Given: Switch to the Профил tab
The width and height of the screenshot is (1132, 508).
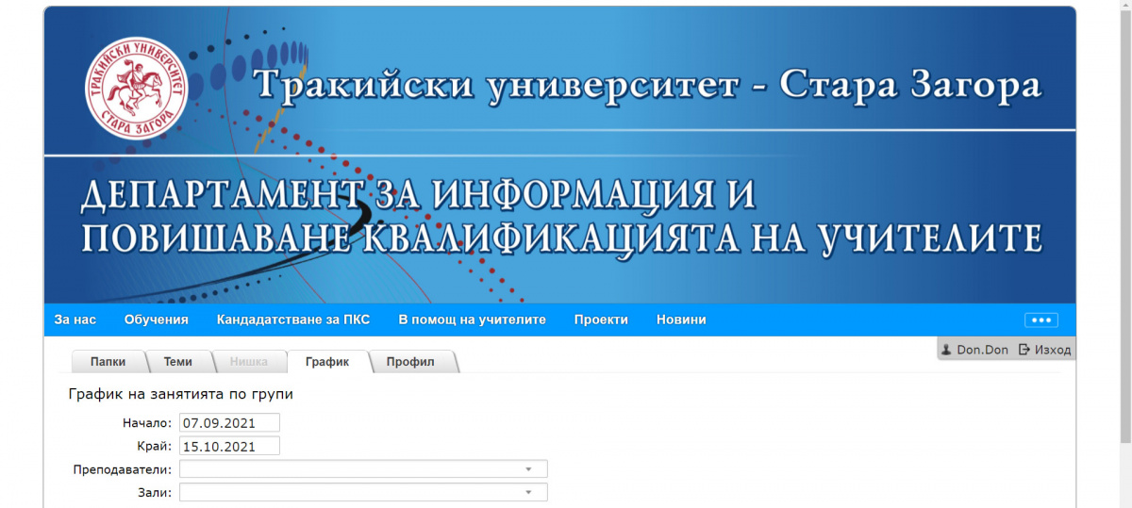Looking at the screenshot, I should point(410,362).
